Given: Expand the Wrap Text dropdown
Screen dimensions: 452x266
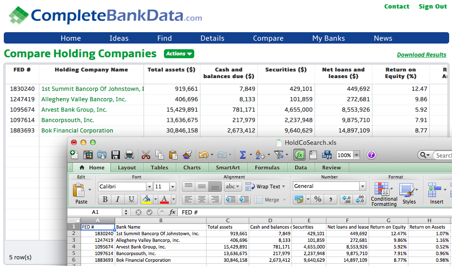Looking at the screenshot, I should 284,186.
